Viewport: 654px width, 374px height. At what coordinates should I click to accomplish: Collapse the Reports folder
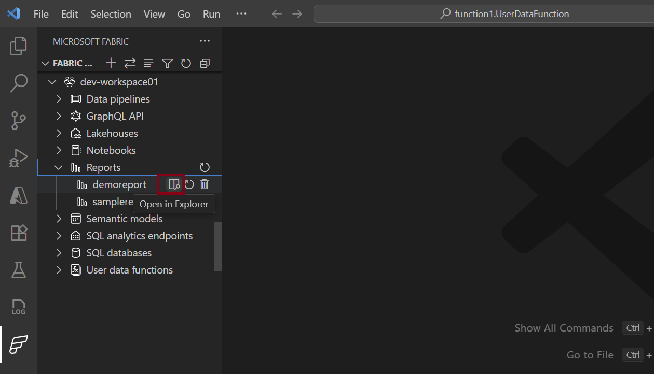pos(59,167)
